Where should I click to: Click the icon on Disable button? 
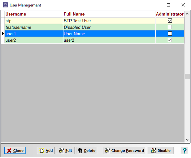click(x=154, y=151)
